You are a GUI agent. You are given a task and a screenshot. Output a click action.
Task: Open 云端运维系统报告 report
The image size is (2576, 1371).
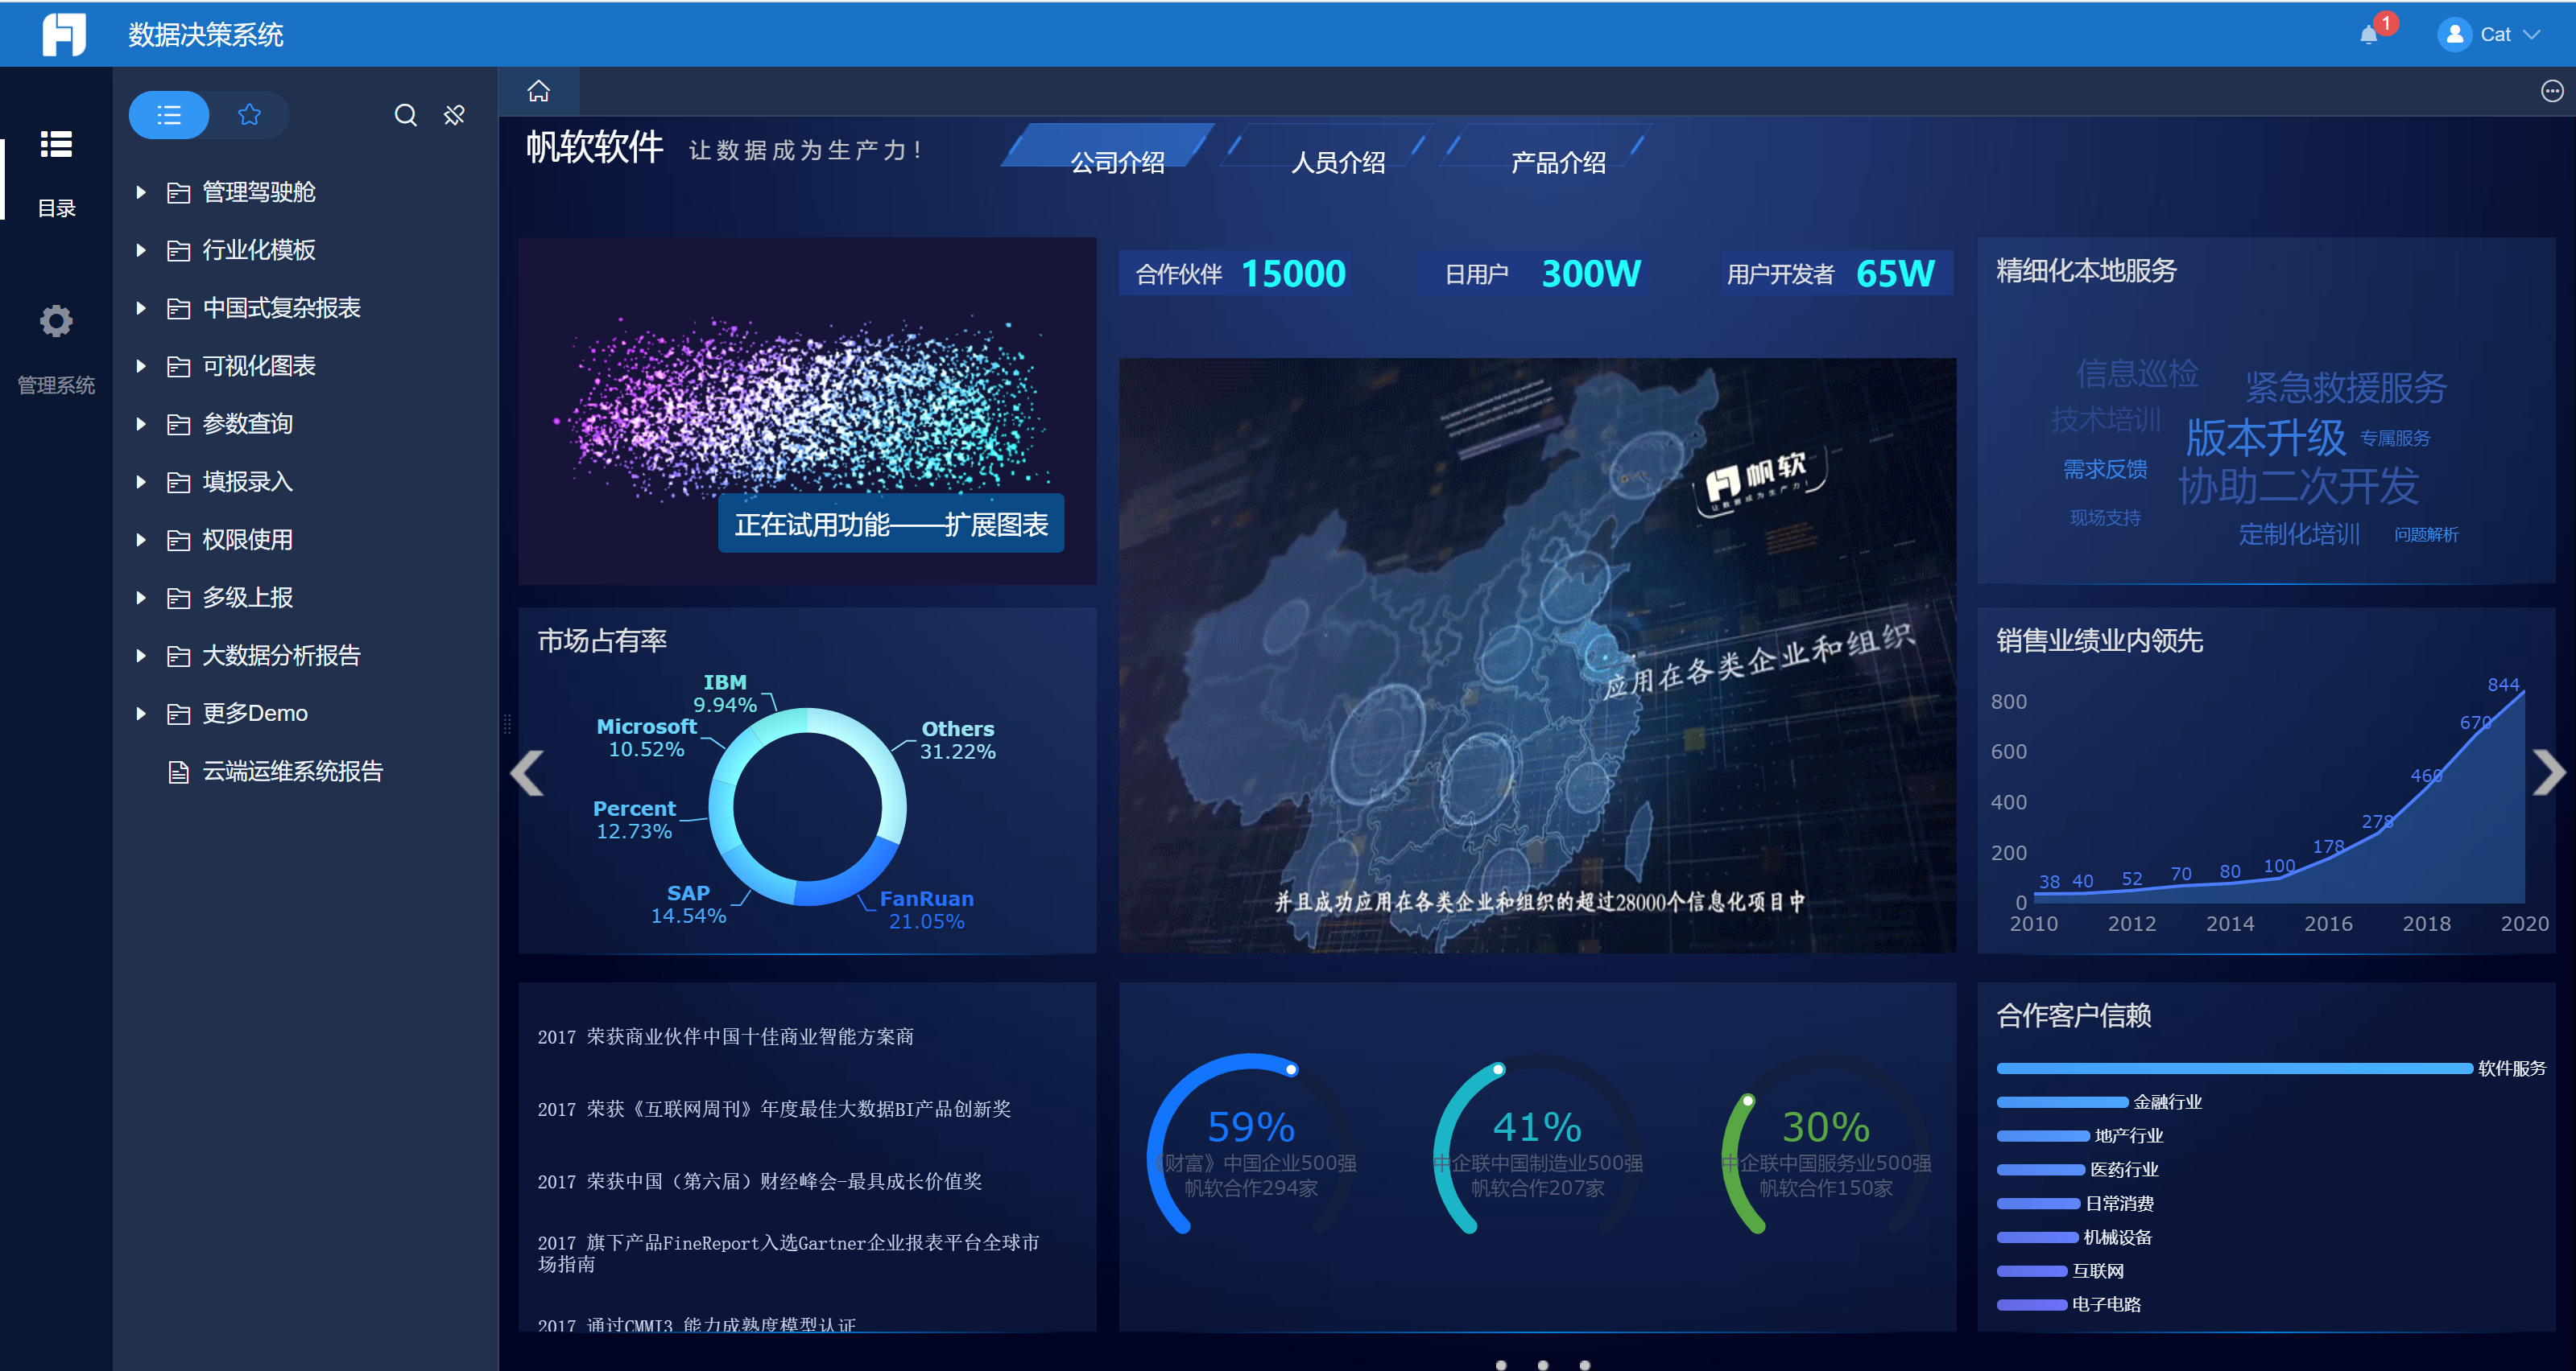(x=291, y=772)
